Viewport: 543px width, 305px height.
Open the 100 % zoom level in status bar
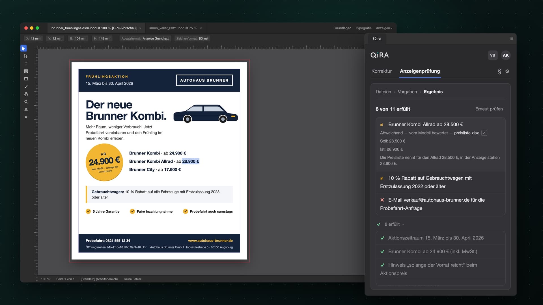(46, 279)
